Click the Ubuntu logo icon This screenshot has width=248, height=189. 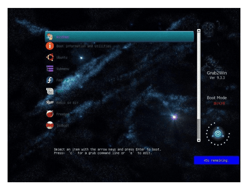(x=50, y=57)
